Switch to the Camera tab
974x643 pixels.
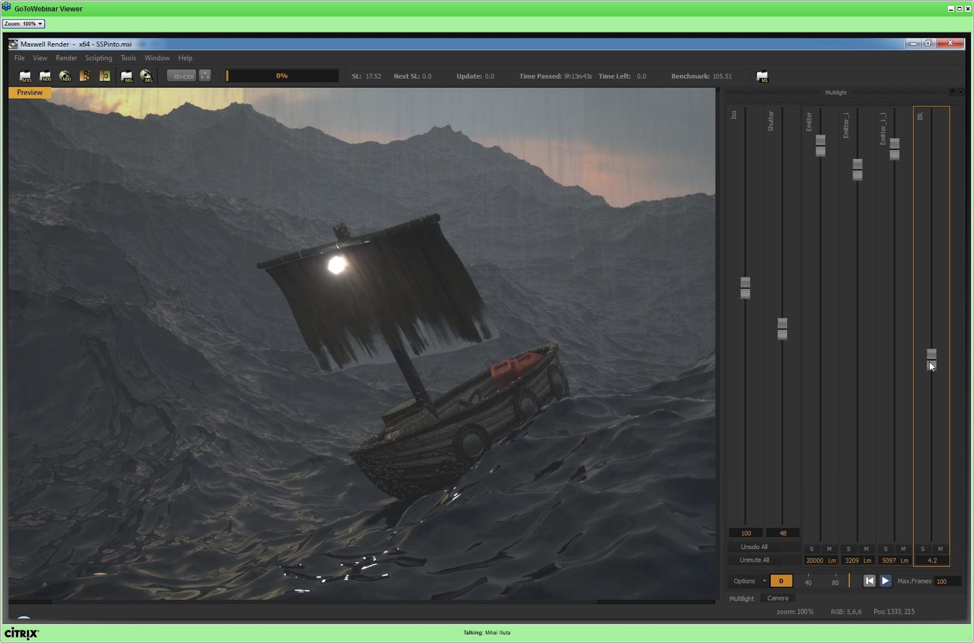[x=778, y=598]
